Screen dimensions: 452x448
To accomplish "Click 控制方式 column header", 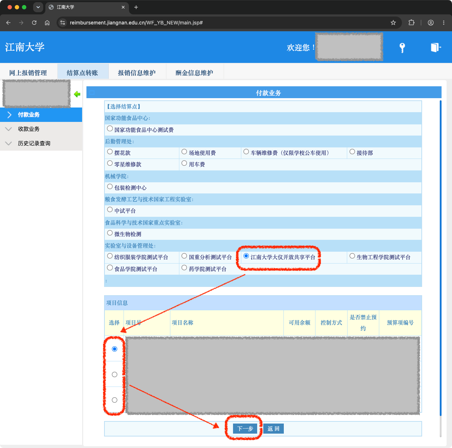I will tap(331, 323).
